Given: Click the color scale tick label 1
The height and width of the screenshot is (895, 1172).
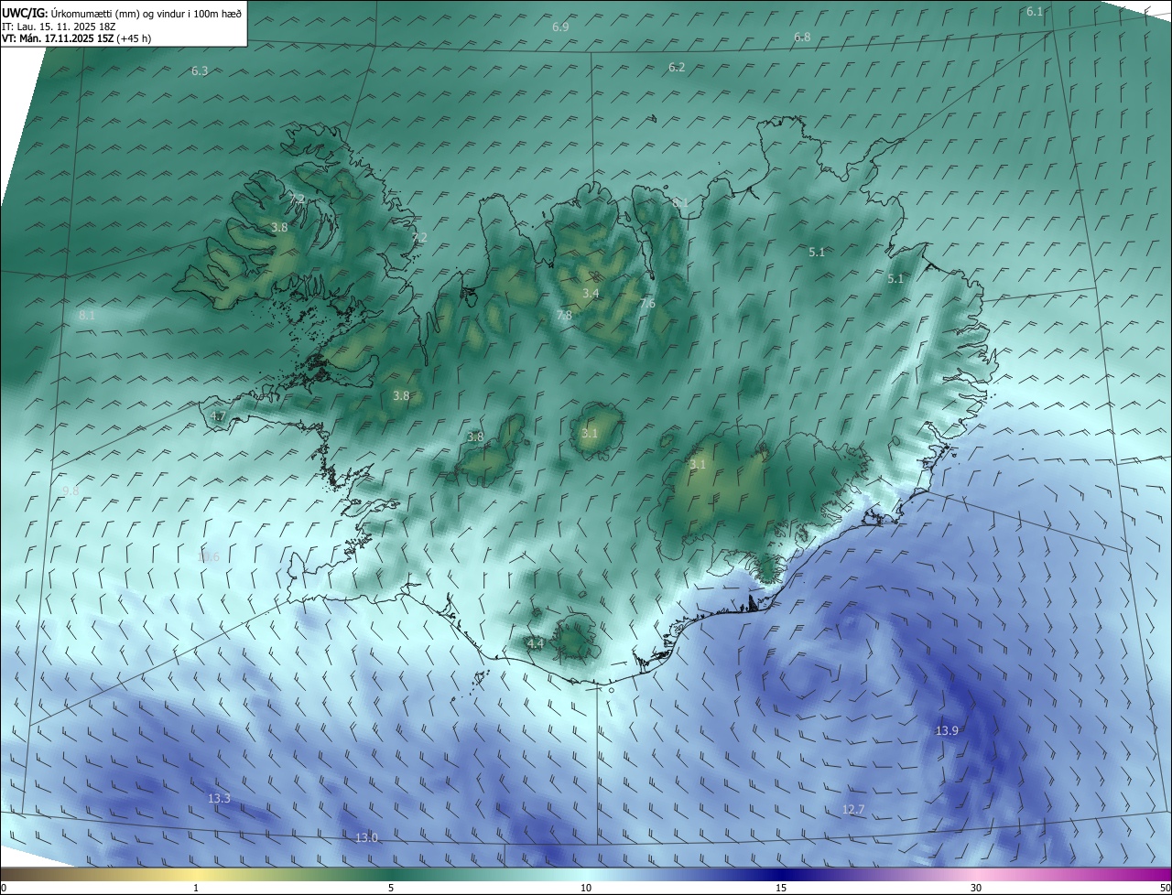Looking at the screenshot, I should [196, 888].
